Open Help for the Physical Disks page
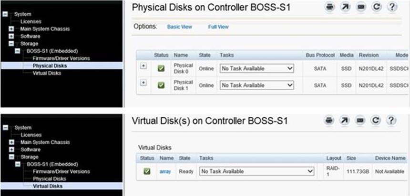Screen dimensions: 410x196 pyautogui.click(x=391, y=7)
